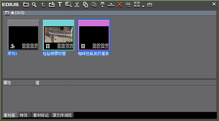Click the cyan color bar on 检验喷雾吸管

click(x=59, y=23)
